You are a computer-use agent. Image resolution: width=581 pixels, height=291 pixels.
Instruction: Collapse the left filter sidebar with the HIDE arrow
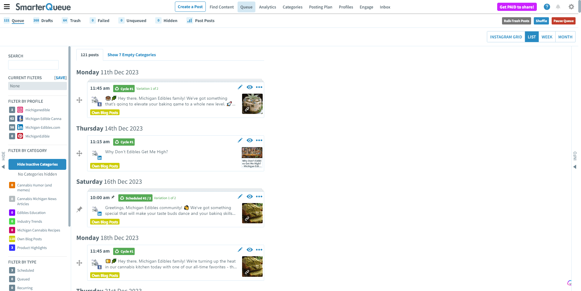coord(3,167)
